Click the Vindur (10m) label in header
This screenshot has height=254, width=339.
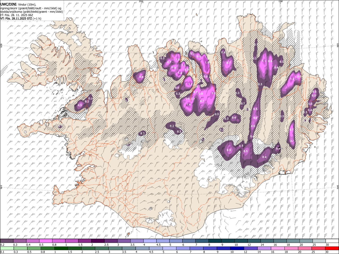pyautogui.click(x=27, y=4)
